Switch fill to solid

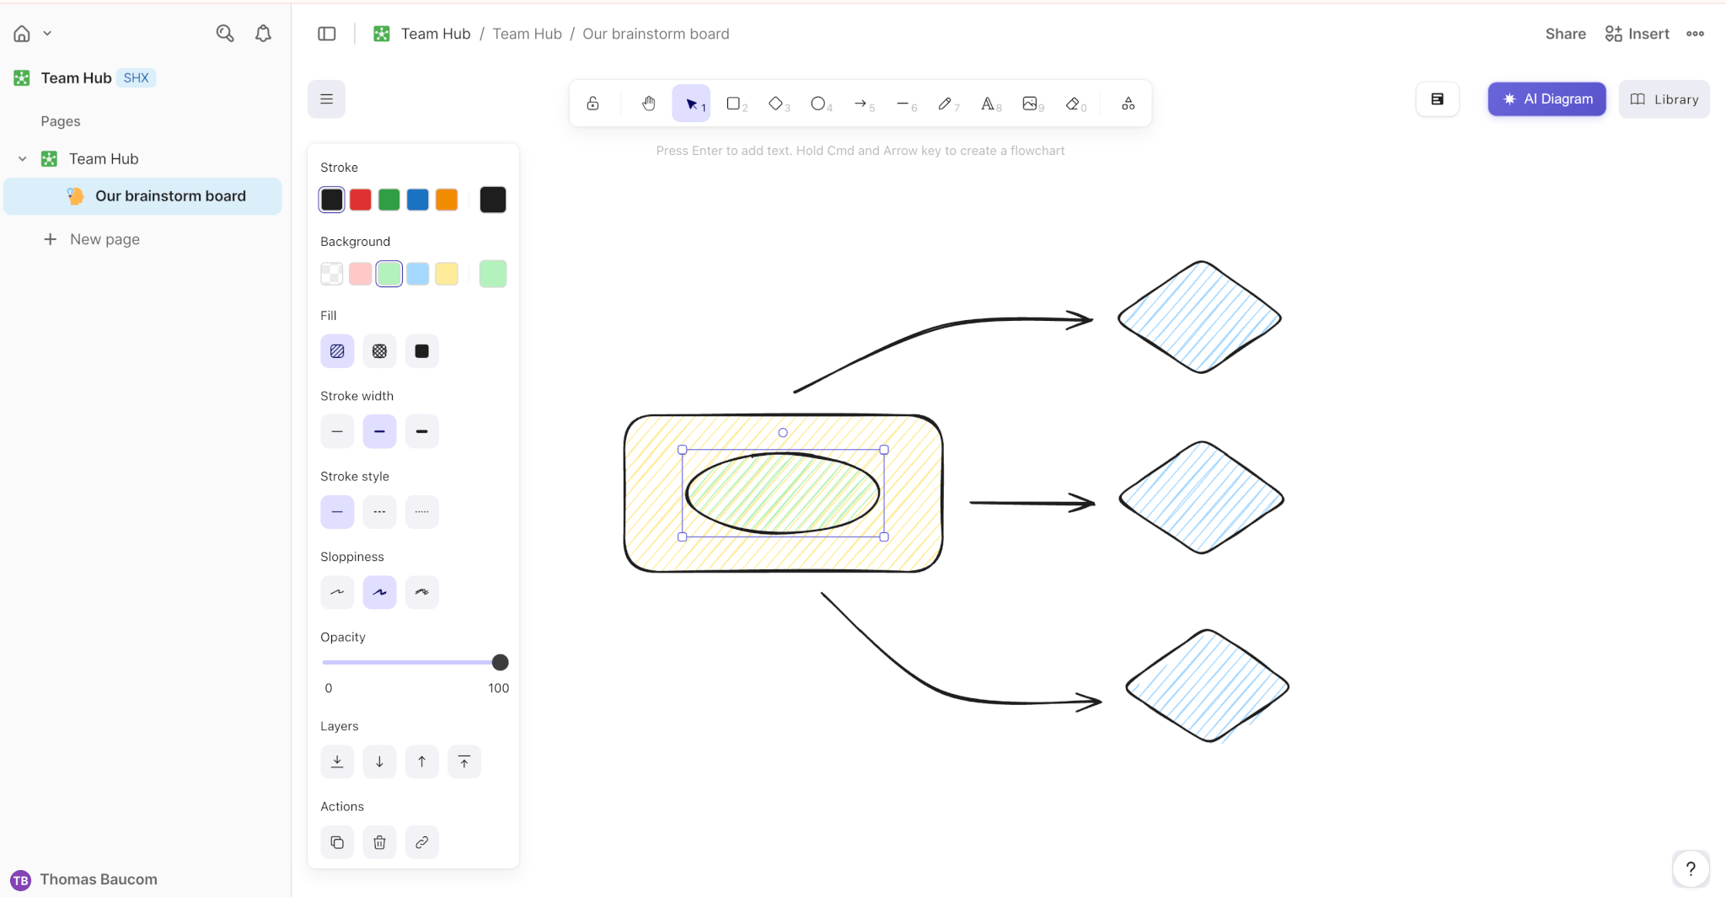coord(421,350)
